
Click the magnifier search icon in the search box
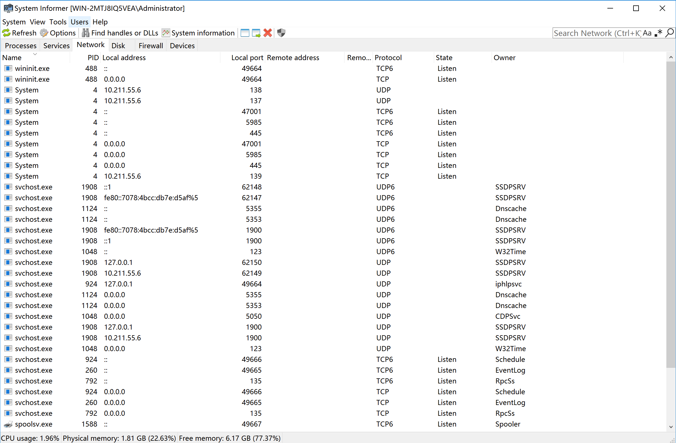[669, 33]
